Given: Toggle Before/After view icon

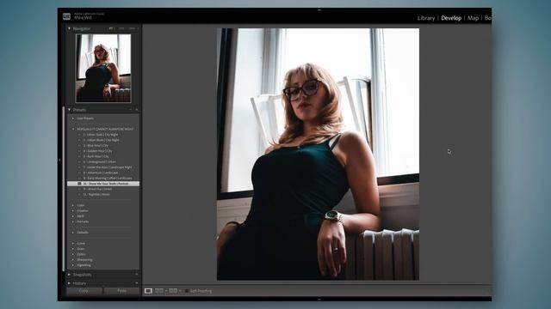Looking at the screenshot, I should coord(173,291).
